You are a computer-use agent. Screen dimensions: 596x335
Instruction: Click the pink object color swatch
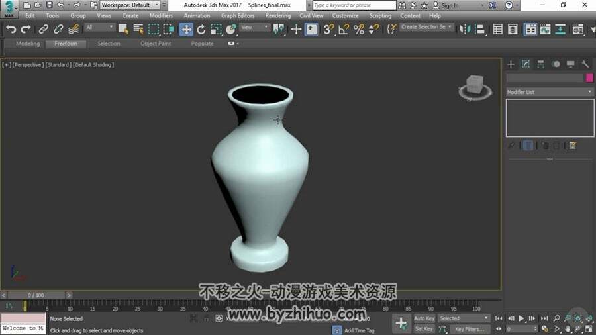pos(589,78)
